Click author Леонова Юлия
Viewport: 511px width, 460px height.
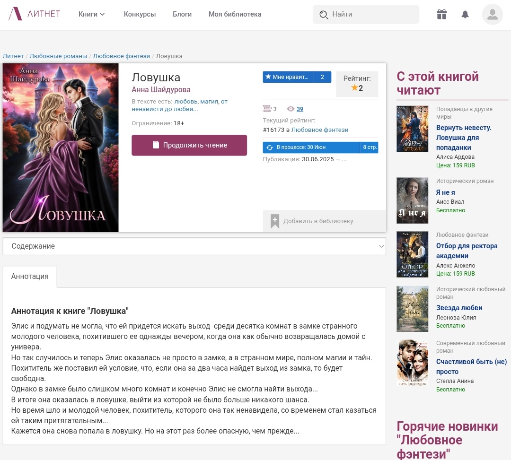(456, 318)
